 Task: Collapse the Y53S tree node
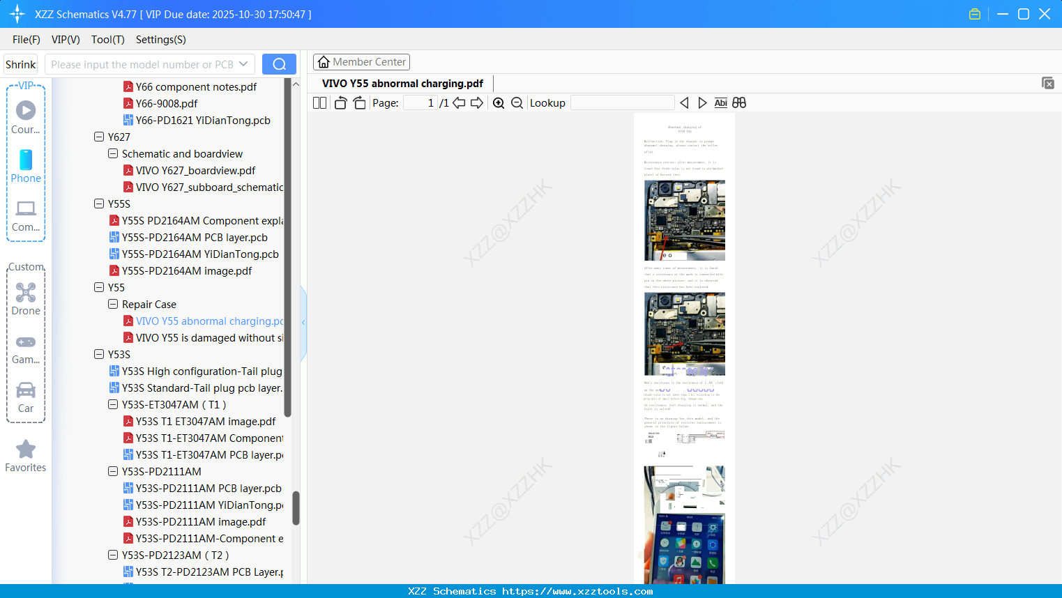coord(99,354)
